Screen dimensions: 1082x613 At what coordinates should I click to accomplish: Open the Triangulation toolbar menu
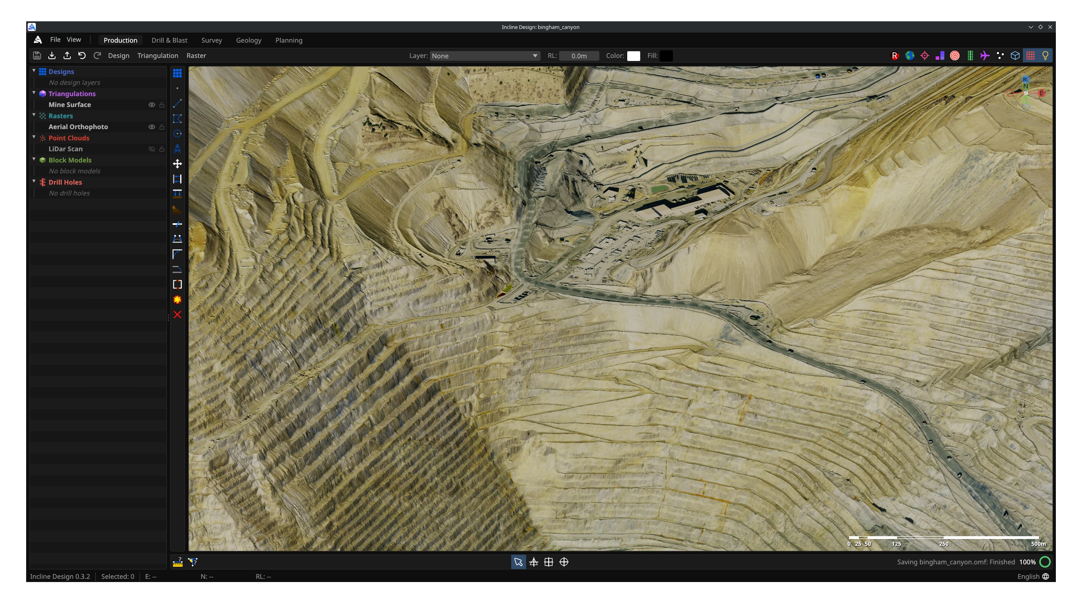click(x=157, y=56)
